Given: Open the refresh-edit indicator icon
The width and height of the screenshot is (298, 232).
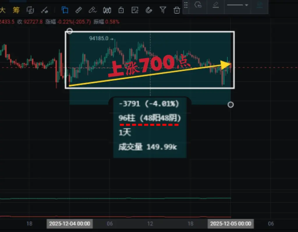Looking at the screenshot, I should coord(30,10).
